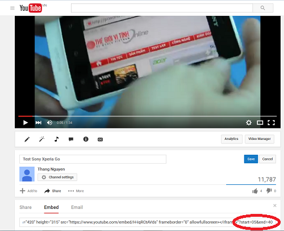284x231 pixels.
Task: Open Annotations with the speech bubble icon
Action: [71, 139]
